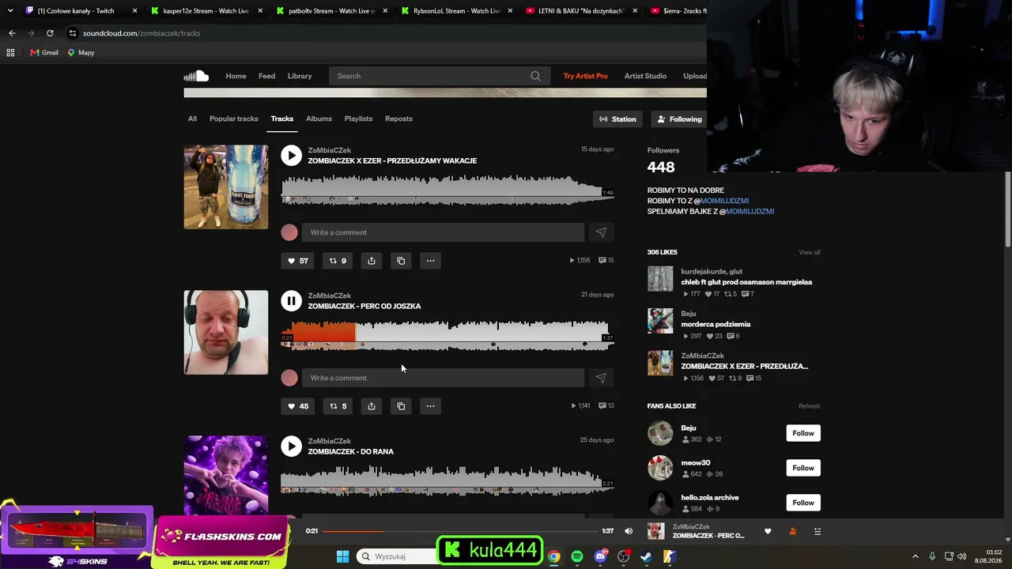Toggle the Following button

[x=679, y=119]
